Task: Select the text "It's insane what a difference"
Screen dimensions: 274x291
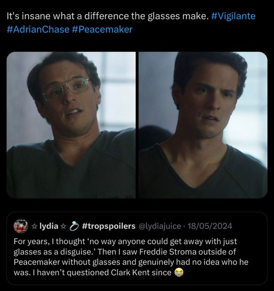Action: click(x=68, y=16)
